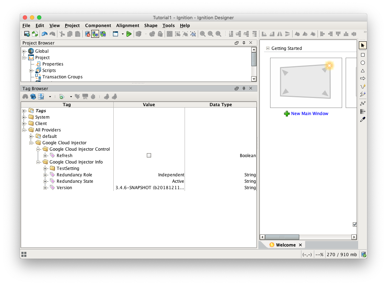
Task: Click the Refresh tags icon in Tag Browser
Action: tap(33, 97)
